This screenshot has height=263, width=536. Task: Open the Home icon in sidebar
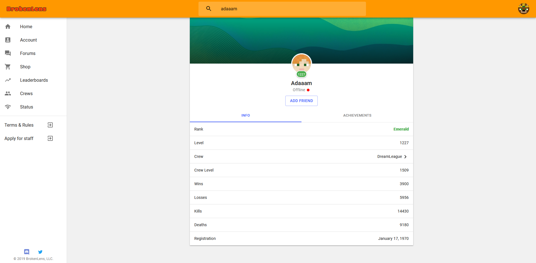(x=8, y=26)
